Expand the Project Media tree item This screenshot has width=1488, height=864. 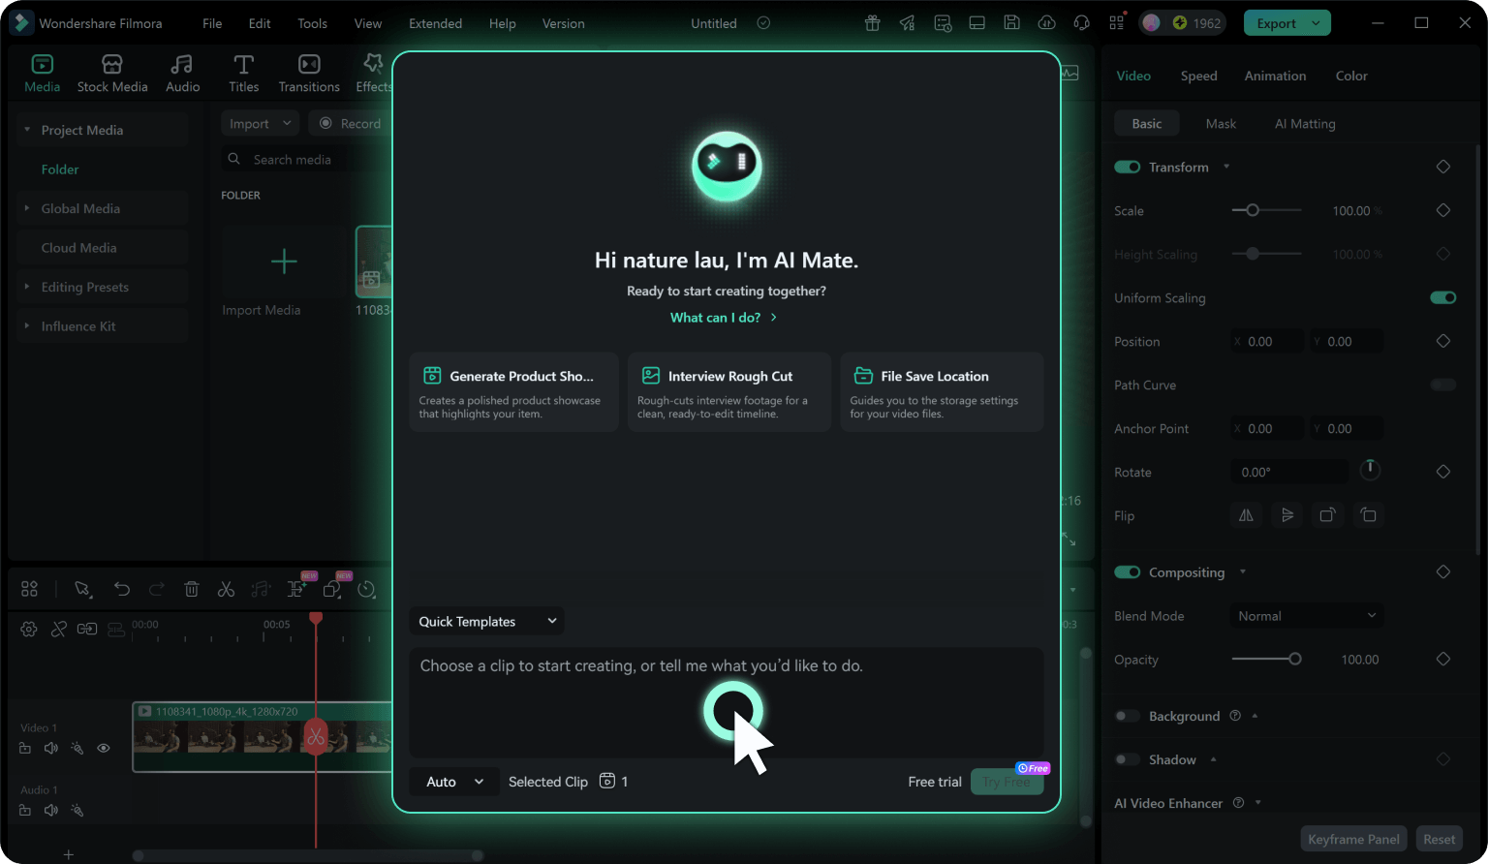[27, 130]
